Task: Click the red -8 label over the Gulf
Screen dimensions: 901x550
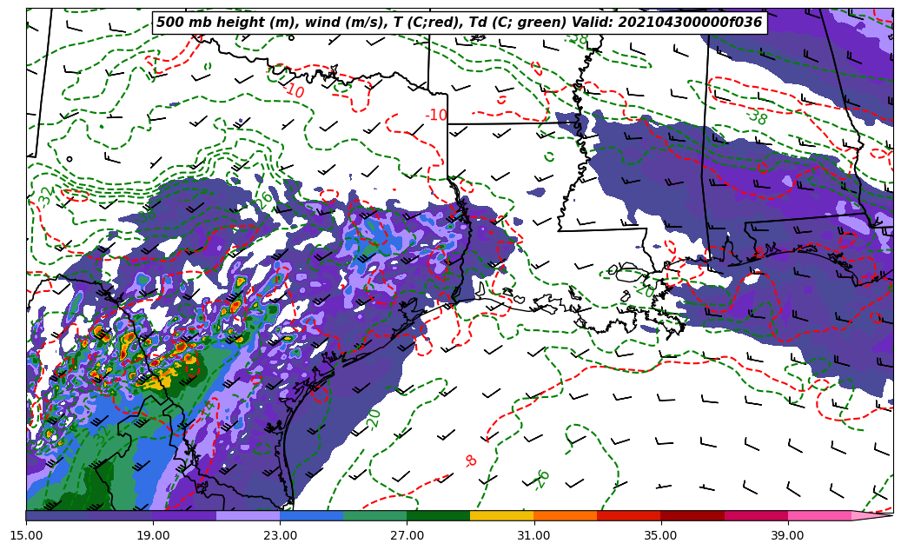Action: [470, 461]
